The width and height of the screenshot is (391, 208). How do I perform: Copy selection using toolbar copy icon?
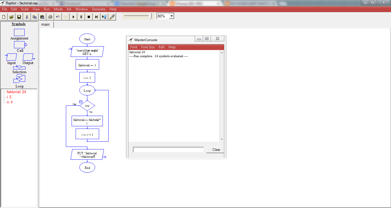(x=35, y=17)
